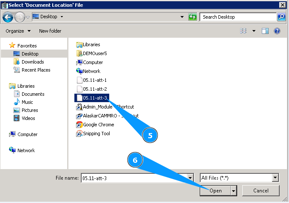This screenshot has width=289, height=203.
Task: Open Downloads in navigation pane
Action: pos(33,62)
